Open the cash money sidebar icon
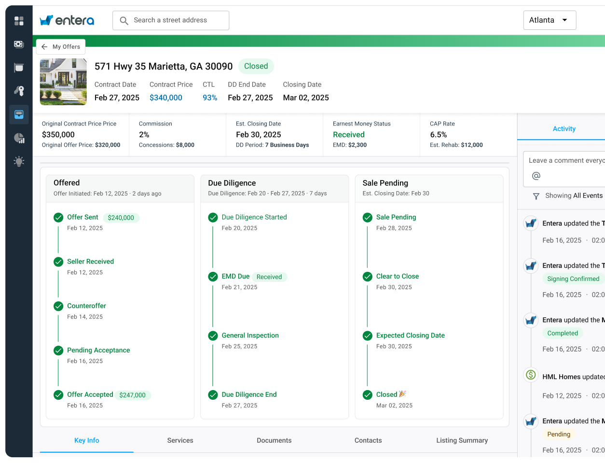This screenshot has height=463, width=605. (x=19, y=44)
